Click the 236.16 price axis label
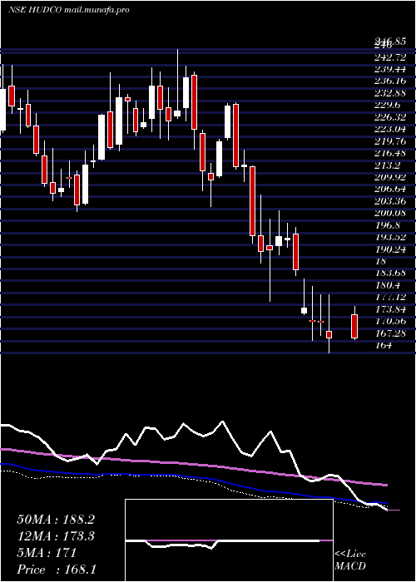416x582 pixels. coord(390,81)
